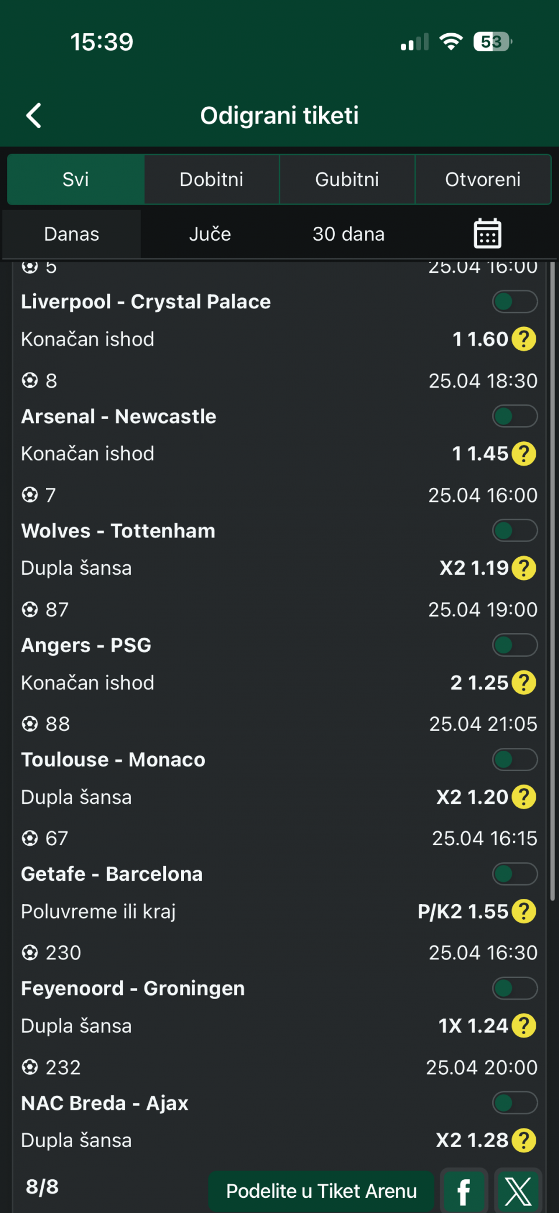This screenshot has width=559, height=1213.
Task: Switch to the Dobitni tab
Action: tap(211, 180)
